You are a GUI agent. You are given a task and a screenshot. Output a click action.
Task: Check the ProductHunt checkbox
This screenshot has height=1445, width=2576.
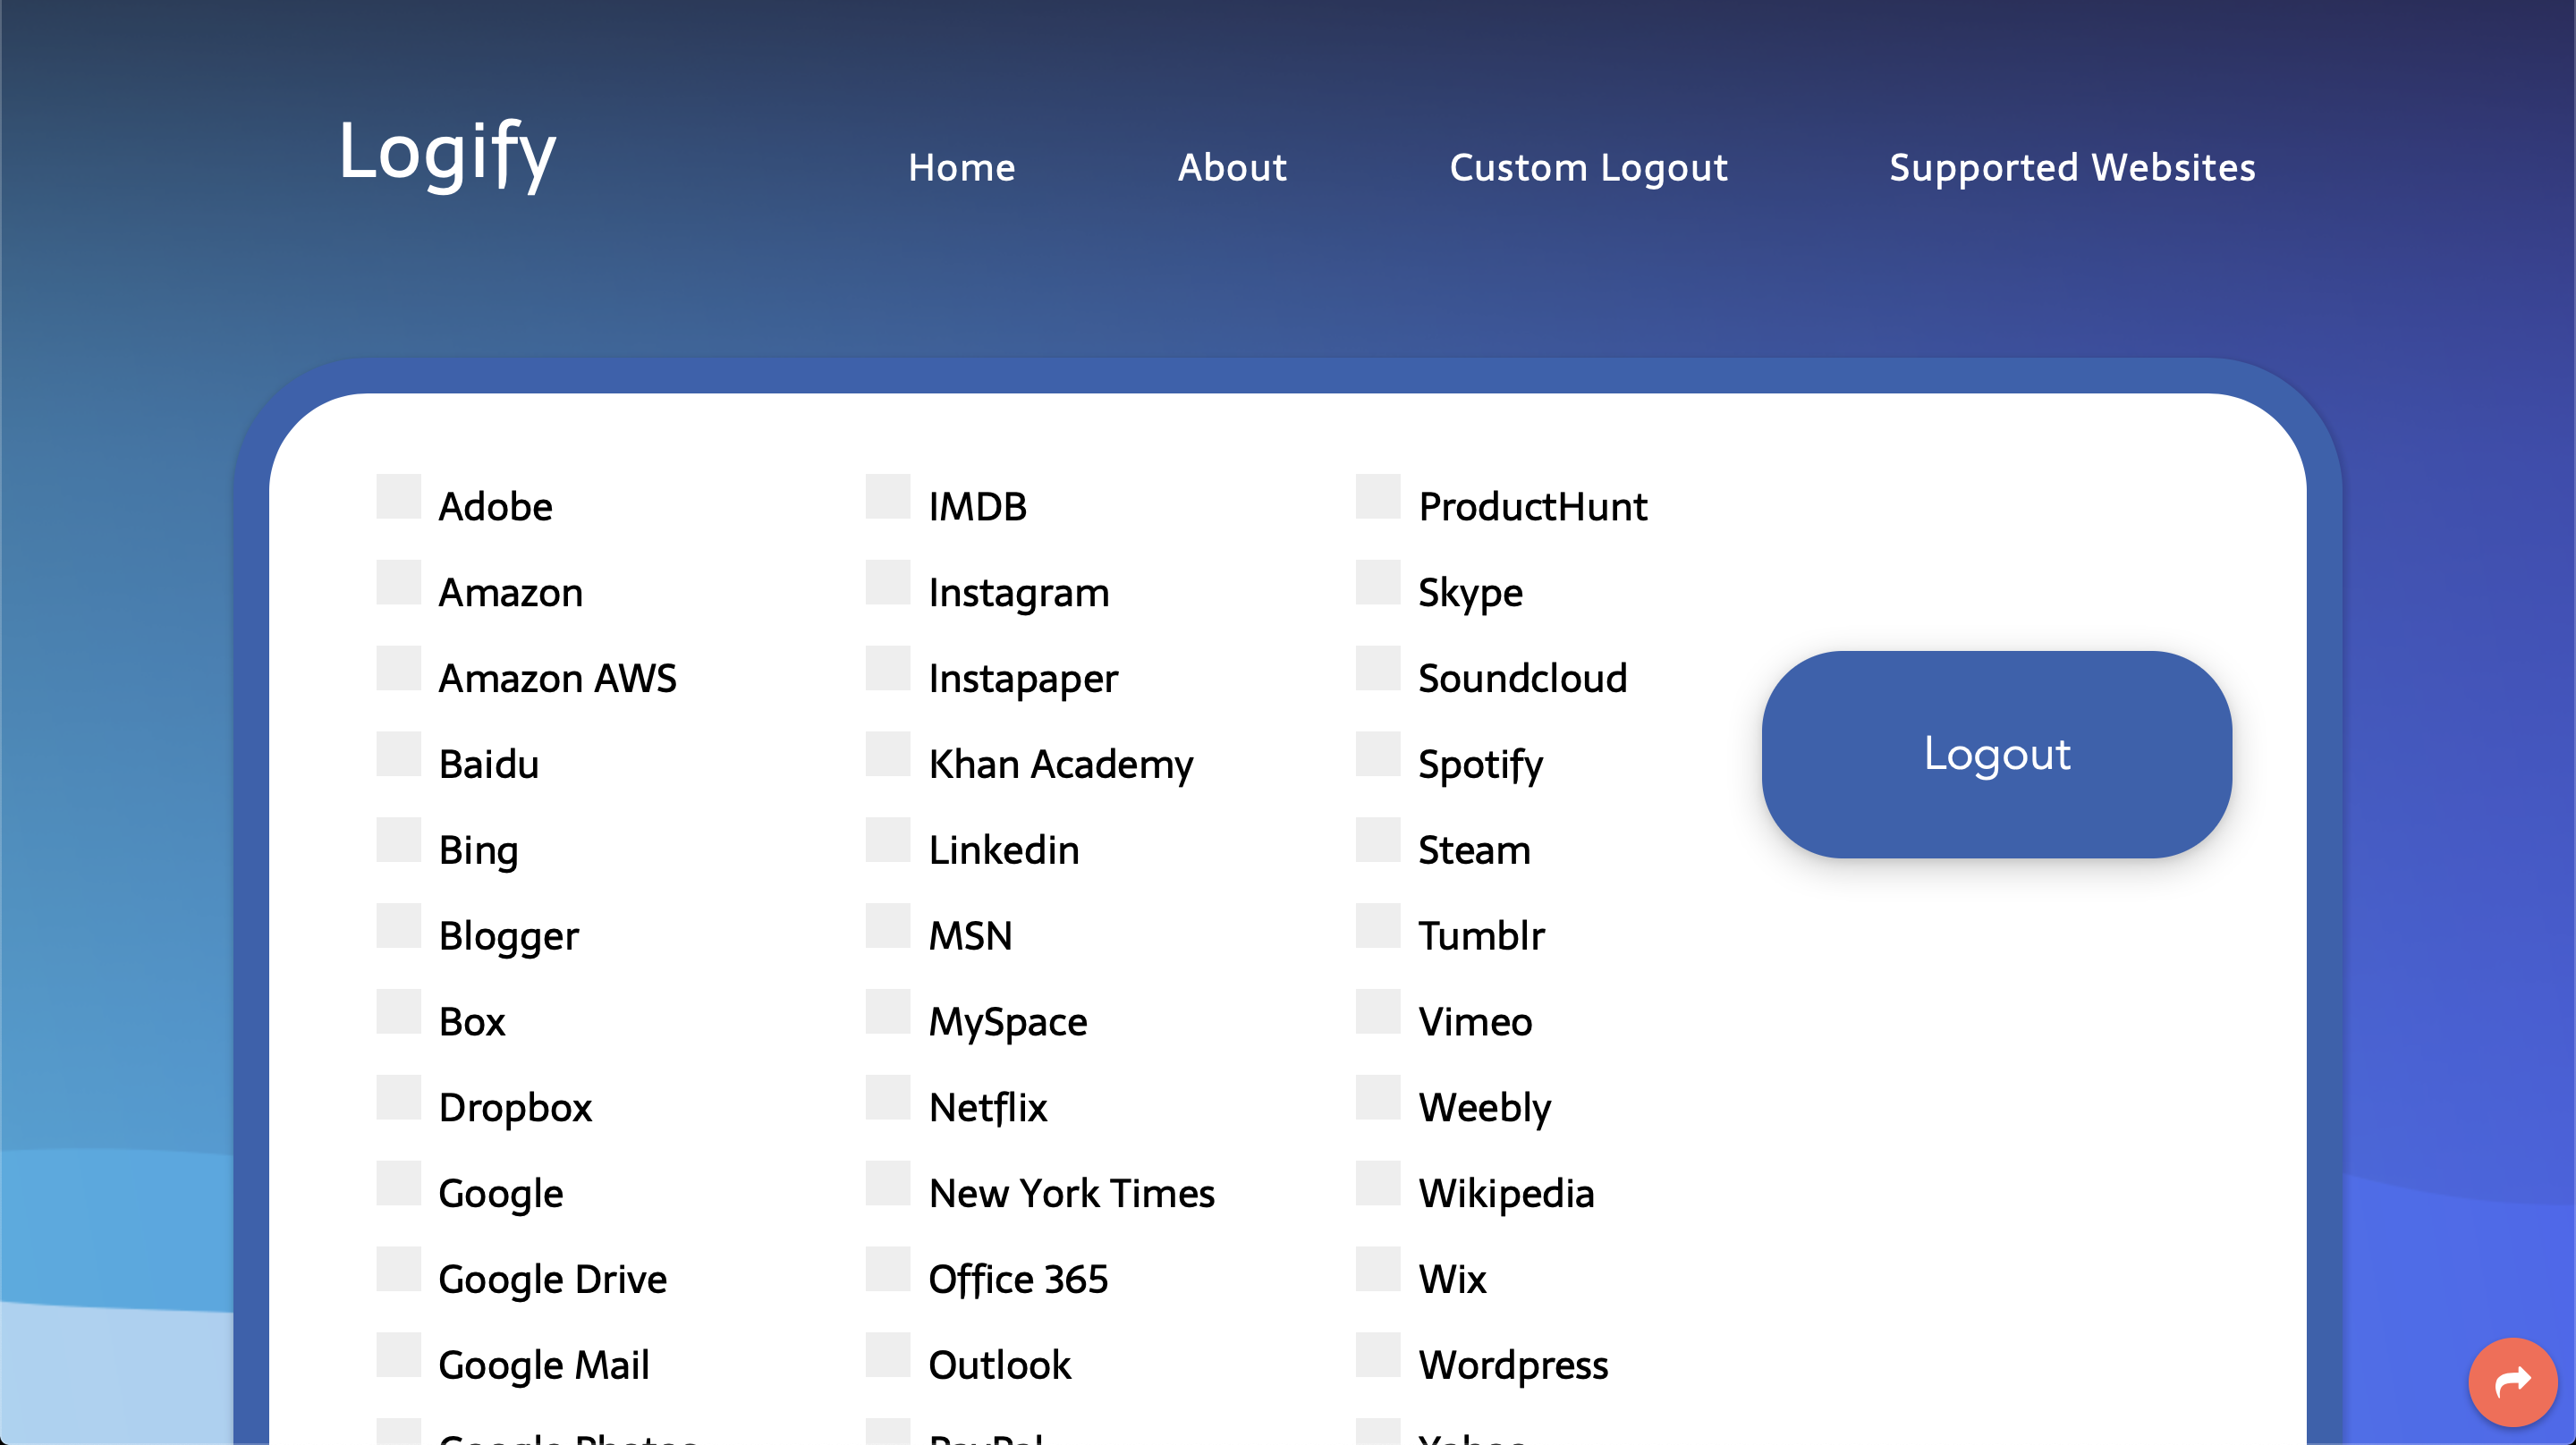(1378, 496)
